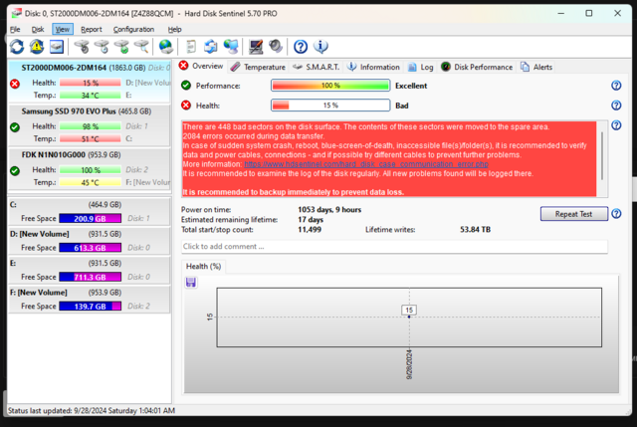Click the help icon next to Repeat Test
Image resolution: width=637 pixels, height=427 pixels.
pos(616,214)
